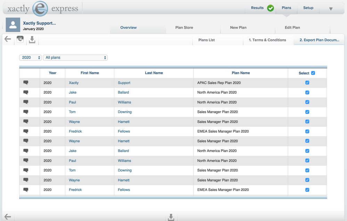This screenshot has height=221, width=347.
Task: Click the top toolbar download icon
Action: tap(32, 40)
